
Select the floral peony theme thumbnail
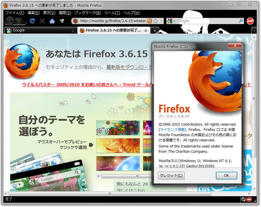coord(118,128)
